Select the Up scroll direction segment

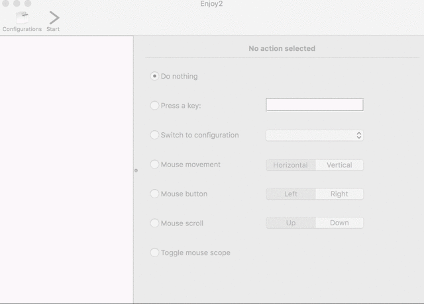point(291,223)
